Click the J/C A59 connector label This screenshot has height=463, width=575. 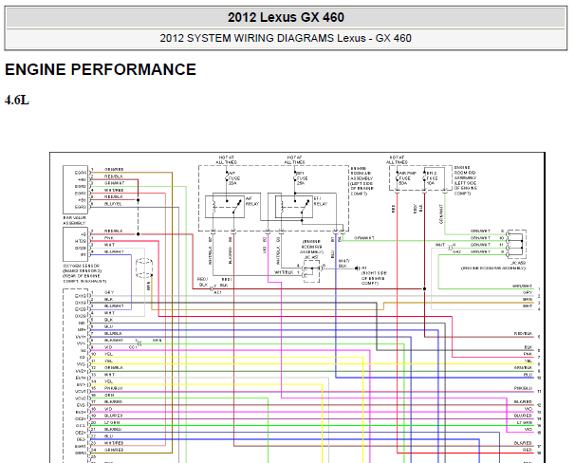518,263
